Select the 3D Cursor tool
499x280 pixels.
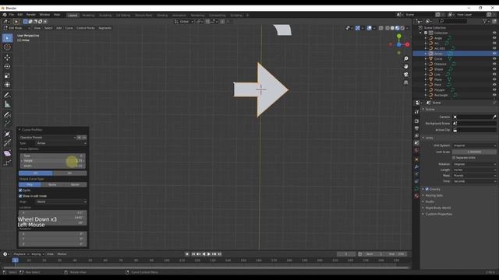(x=7, y=47)
